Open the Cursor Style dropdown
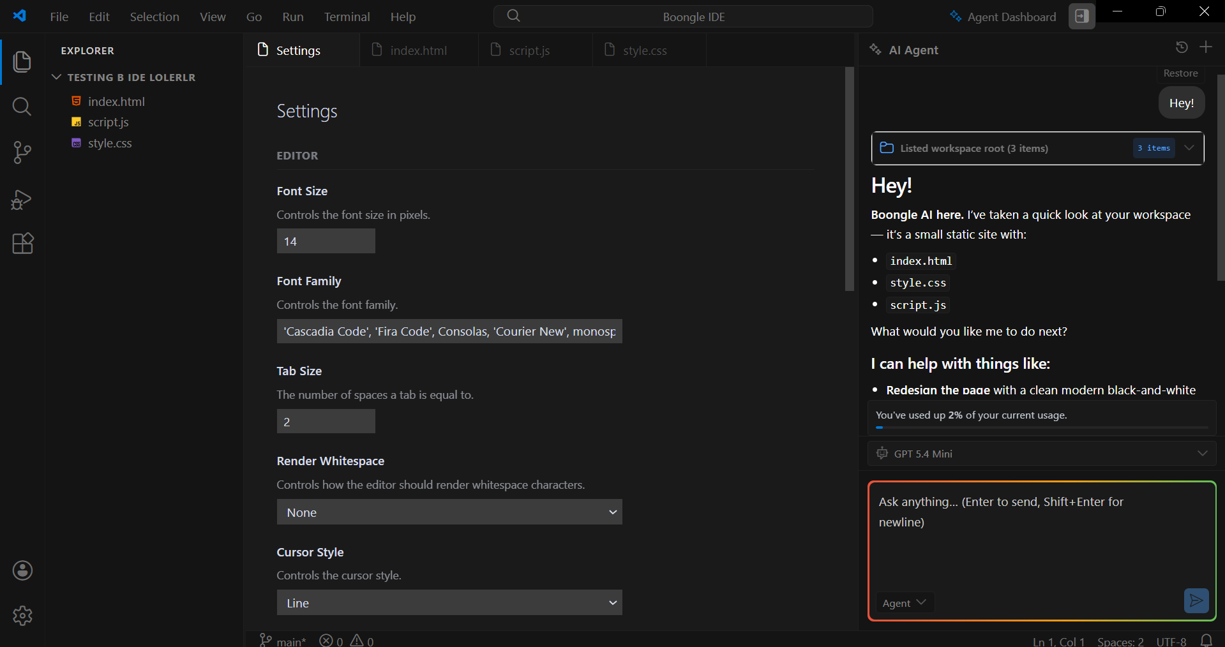1225x647 pixels. pyautogui.click(x=449, y=602)
